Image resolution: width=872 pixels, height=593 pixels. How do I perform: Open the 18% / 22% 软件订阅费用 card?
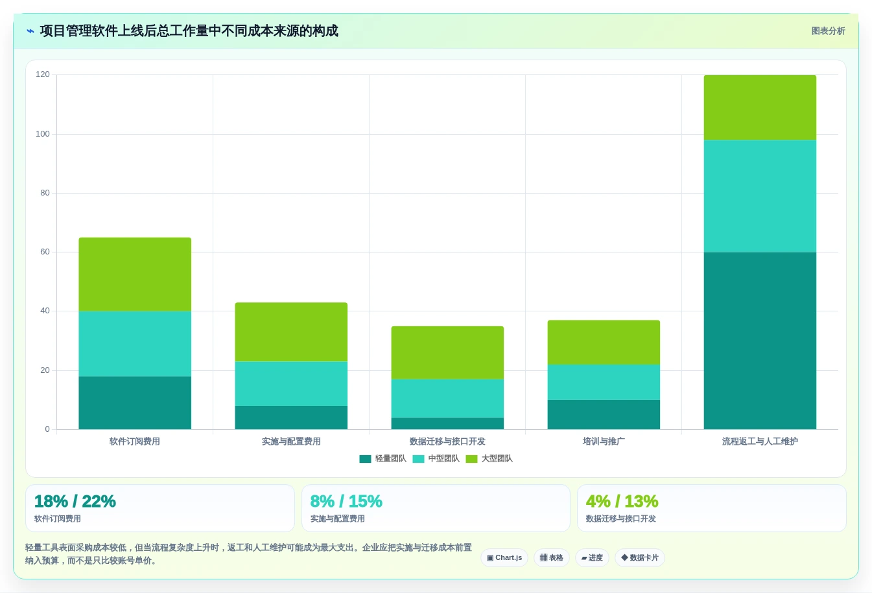click(160, 508)
